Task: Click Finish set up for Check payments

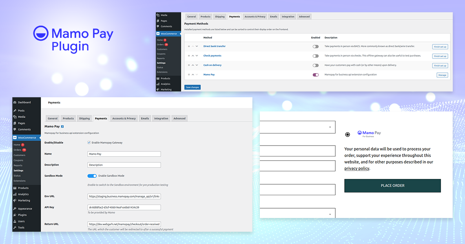Action: [x=440, y=56]
